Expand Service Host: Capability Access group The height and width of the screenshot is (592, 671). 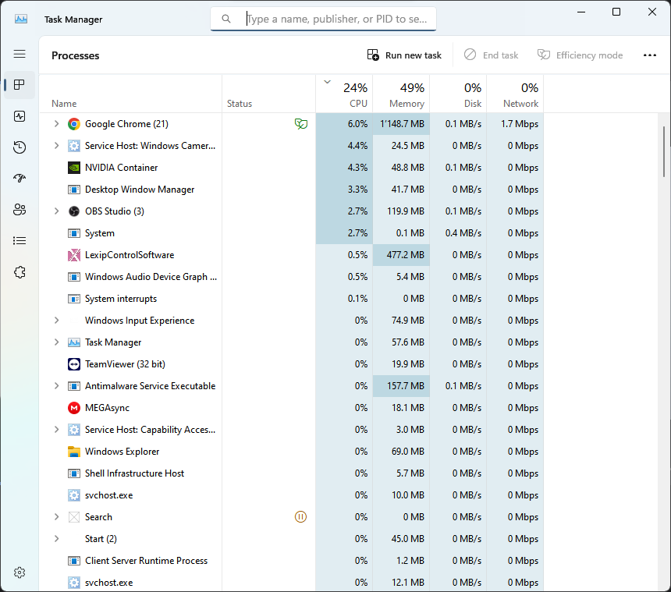coord(56,430)
